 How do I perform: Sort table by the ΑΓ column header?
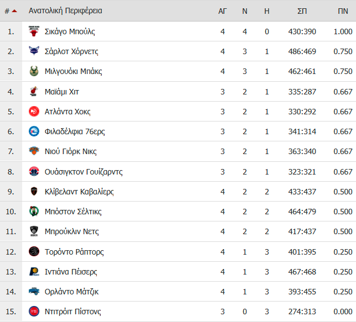tap(222, 11)
